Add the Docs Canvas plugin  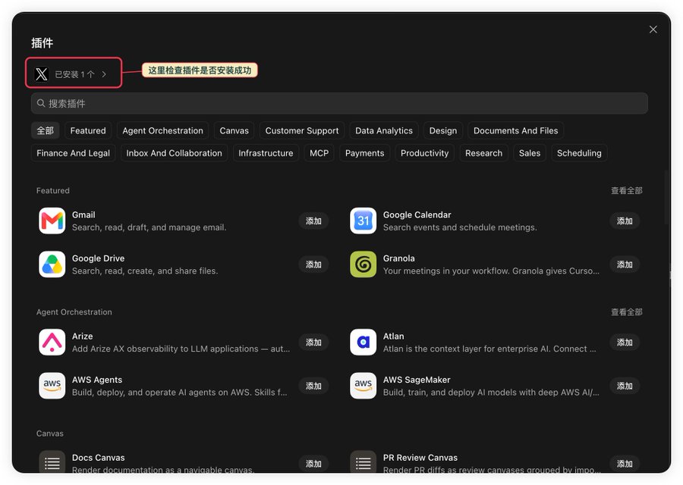tap(313, 464)
